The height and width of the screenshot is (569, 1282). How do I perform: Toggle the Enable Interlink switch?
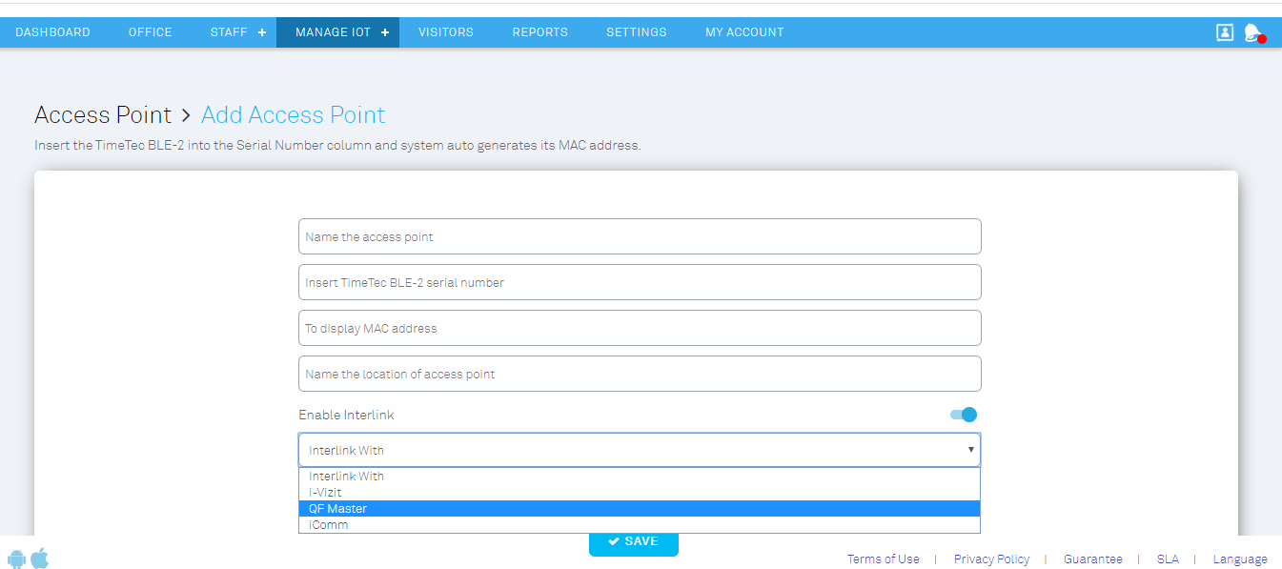point(964,415)
